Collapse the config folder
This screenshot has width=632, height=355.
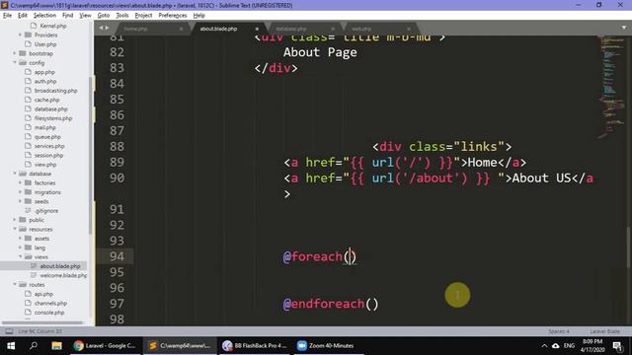point(15,63)
